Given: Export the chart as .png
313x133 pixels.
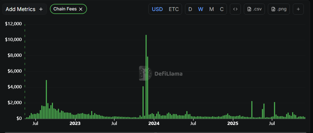Looking at the screenshot, I should (279, 9).
